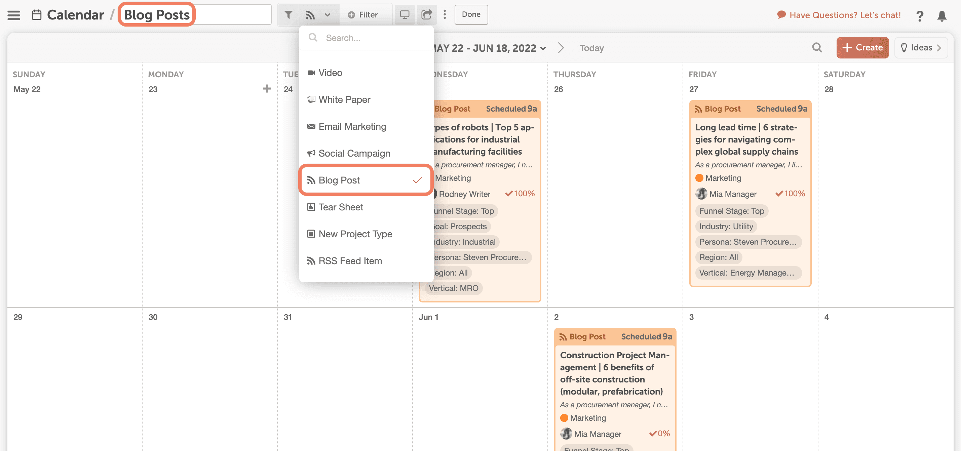
Task: Click the RSS project type filter icon
Action: point(310,14)
